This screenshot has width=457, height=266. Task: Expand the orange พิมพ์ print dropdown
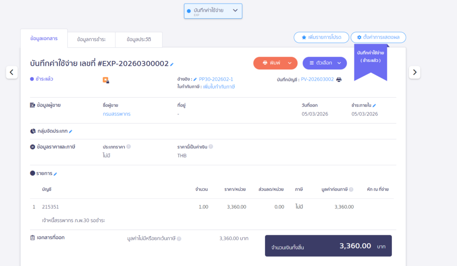pyautogui.click(x=290, y=63)
